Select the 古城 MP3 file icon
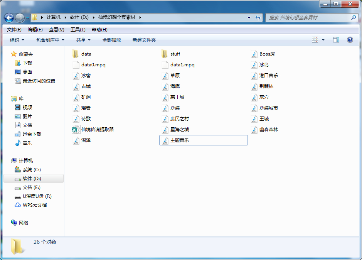Image resolution: width=362 pixels, height=260 pixels. click(x=76, y=86)
